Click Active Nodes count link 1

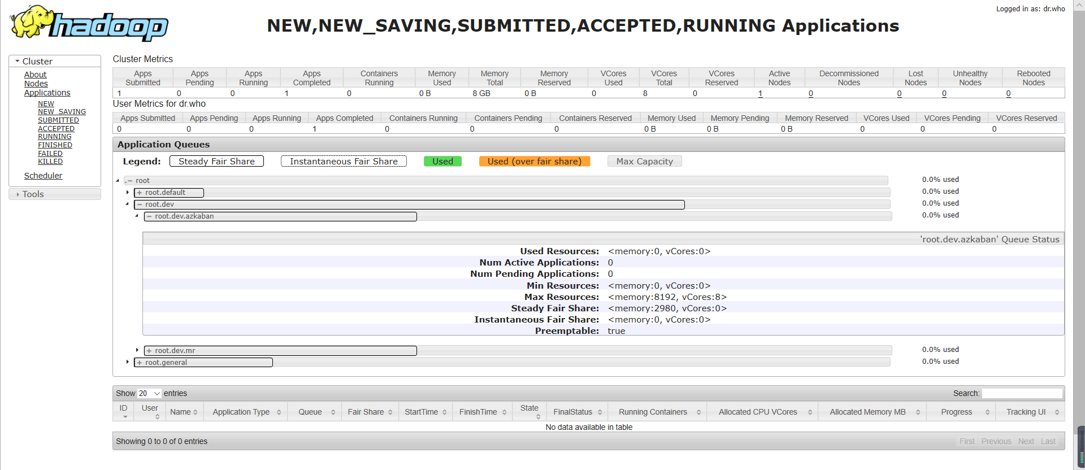(x=760, y=94)
